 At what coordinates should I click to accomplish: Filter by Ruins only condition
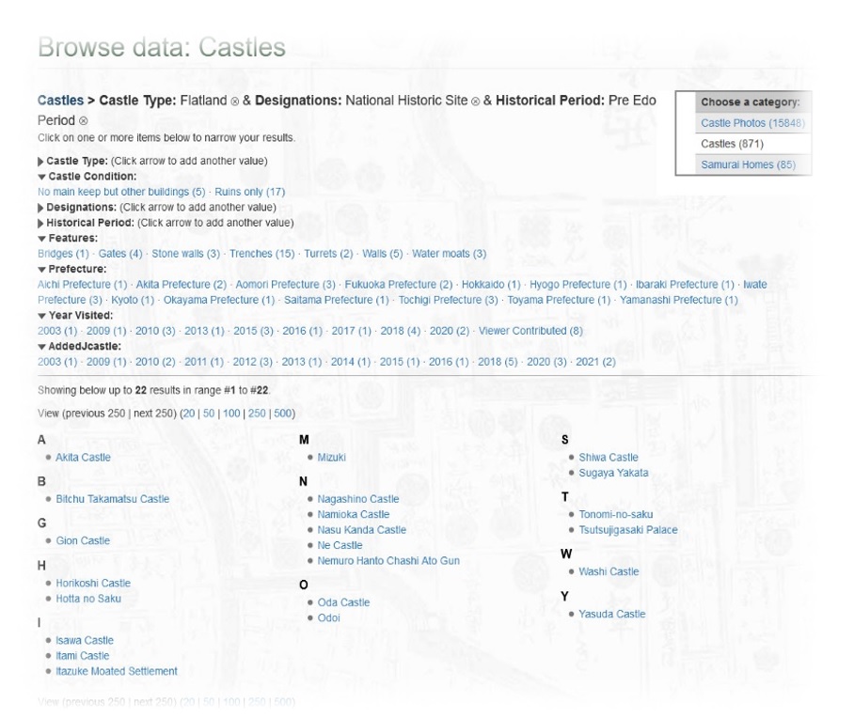pyautogui.click(x=249, y=192)
